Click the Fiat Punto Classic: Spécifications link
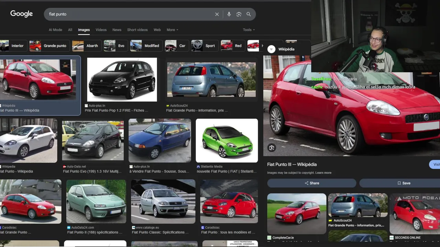 point(160,232)
